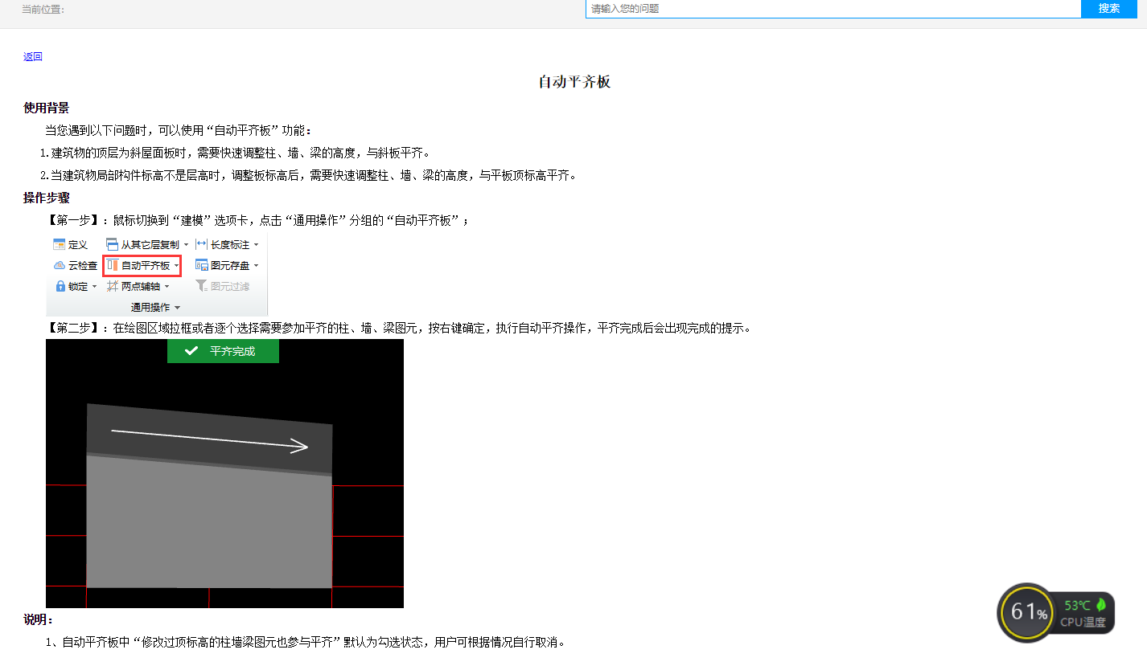Viewport: 1147px width, 670px height.
Task: Open the dropdown arrow next to 从其它层复制
Action: click(x=187, y=245)
